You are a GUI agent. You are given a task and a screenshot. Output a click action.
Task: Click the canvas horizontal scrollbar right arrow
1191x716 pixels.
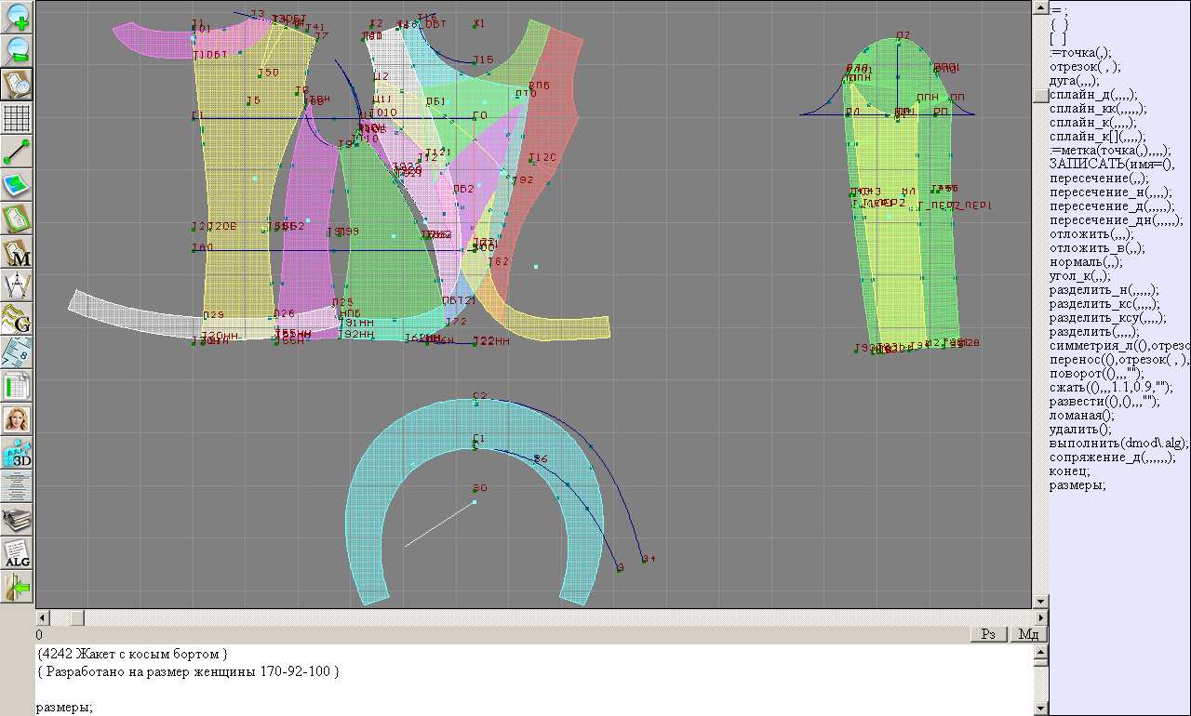tap(1040, 617)
